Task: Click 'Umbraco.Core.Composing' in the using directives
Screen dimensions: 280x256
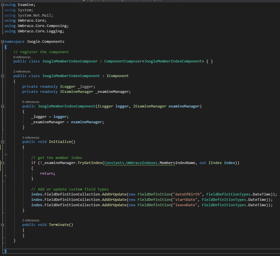Action: pos(42,26)
